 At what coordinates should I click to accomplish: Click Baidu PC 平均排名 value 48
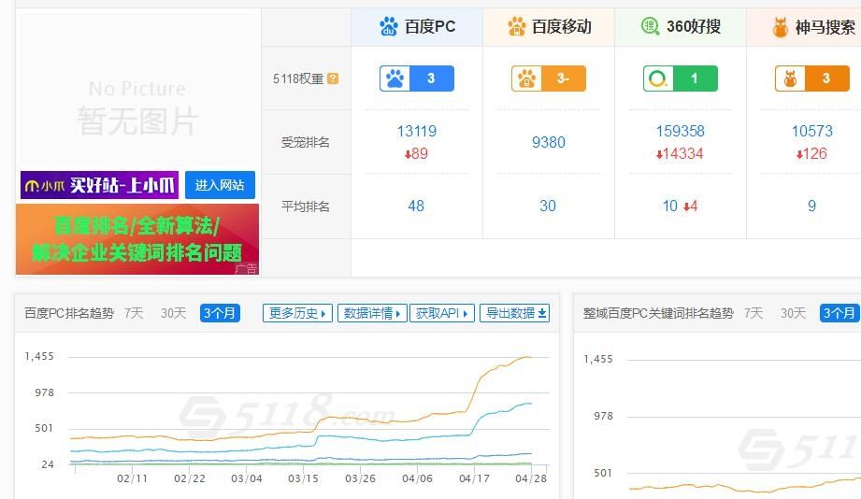416,206
